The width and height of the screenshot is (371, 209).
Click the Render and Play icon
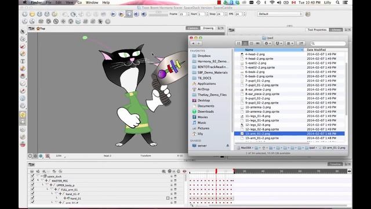(x=121, y=14)
